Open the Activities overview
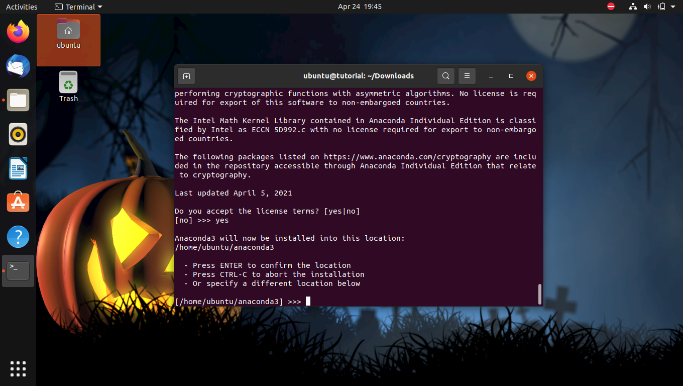This screenshot has height=386, width=683. tap(22, 7)
